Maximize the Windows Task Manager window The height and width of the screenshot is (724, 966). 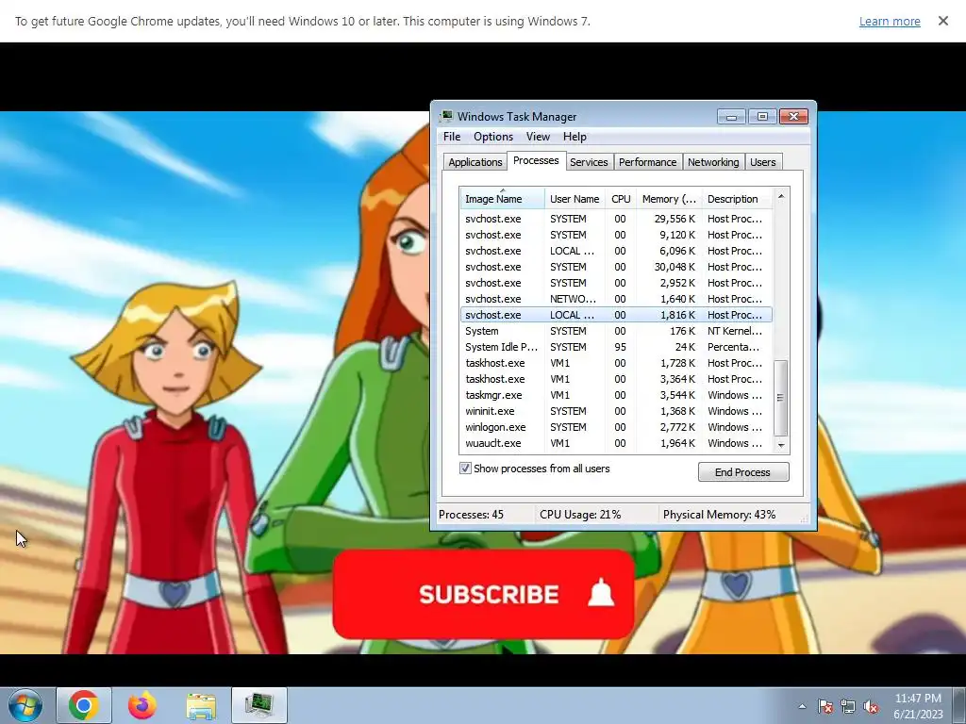[x=762, y=116]
